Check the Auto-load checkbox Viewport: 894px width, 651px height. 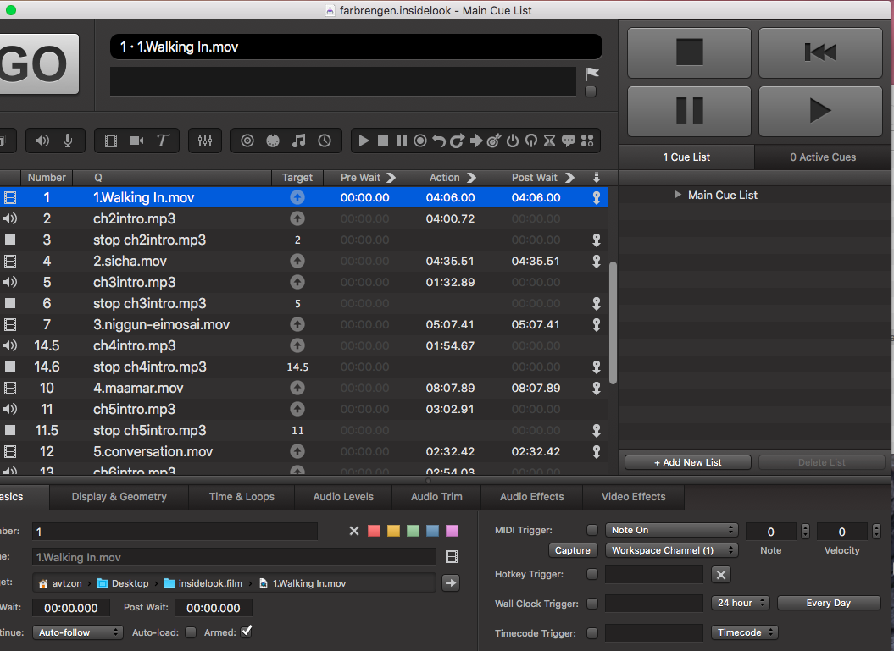[191, 632]
